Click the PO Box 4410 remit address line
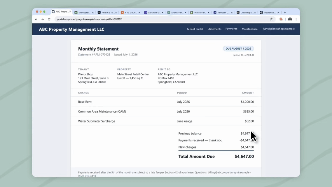 click(x=166, y=78)
